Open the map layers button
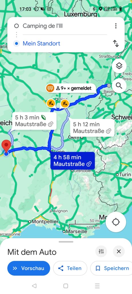This screenshot has width=132, height=294. [119, 66]
